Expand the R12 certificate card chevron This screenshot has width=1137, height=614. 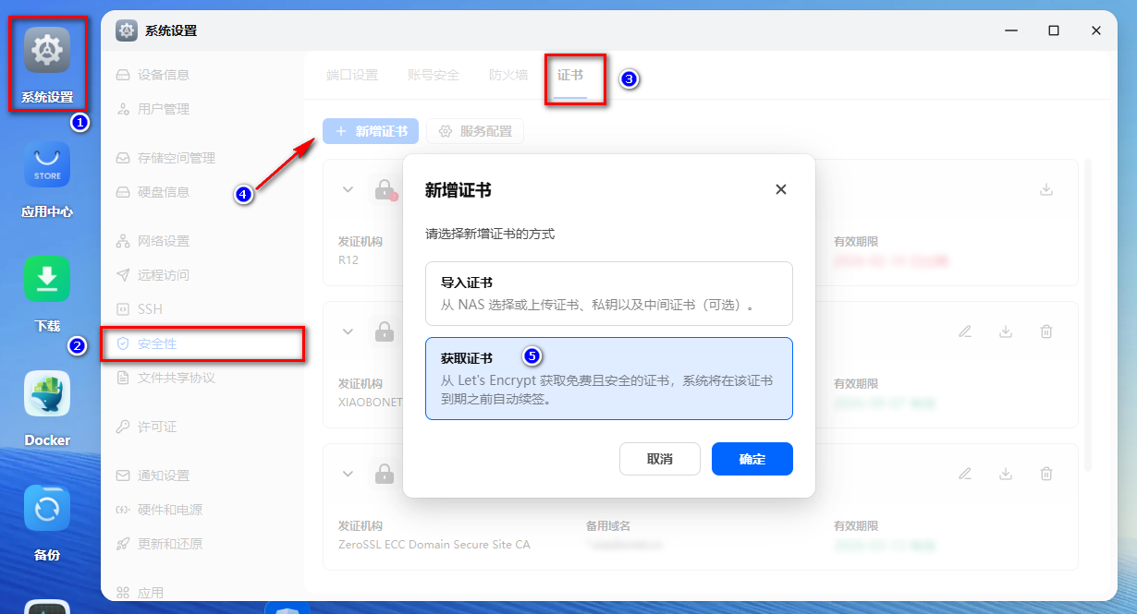tap(348, 189)
